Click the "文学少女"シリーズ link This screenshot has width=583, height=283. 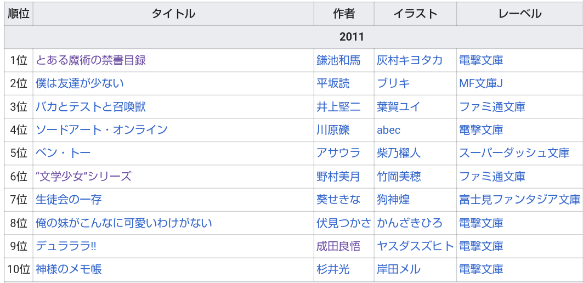(84, 177)
